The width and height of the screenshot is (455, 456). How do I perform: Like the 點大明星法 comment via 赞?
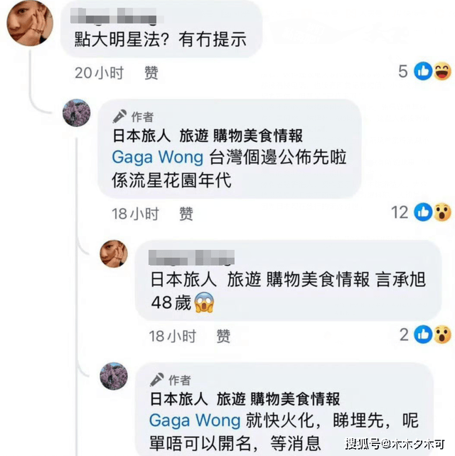[151, 72]
